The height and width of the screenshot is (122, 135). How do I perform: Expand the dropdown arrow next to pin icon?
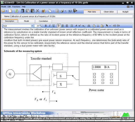110,26
